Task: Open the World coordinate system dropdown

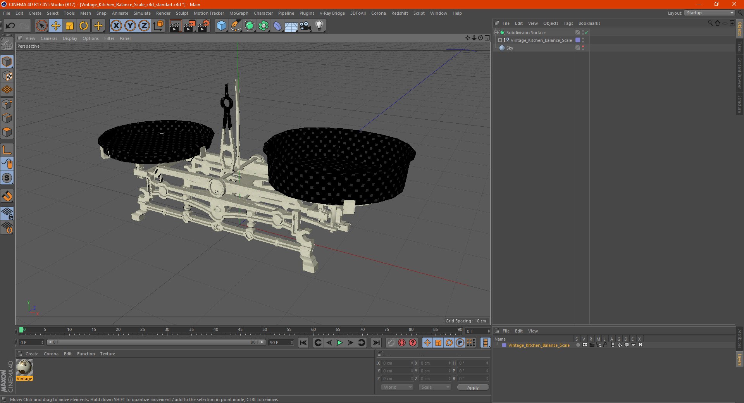Action: (x=397, y=387)
